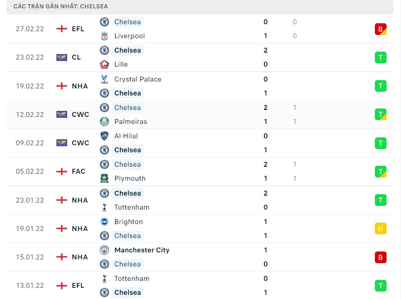
Task: Click the Al-Hilal club logo
Action: [x=104, y=136]
